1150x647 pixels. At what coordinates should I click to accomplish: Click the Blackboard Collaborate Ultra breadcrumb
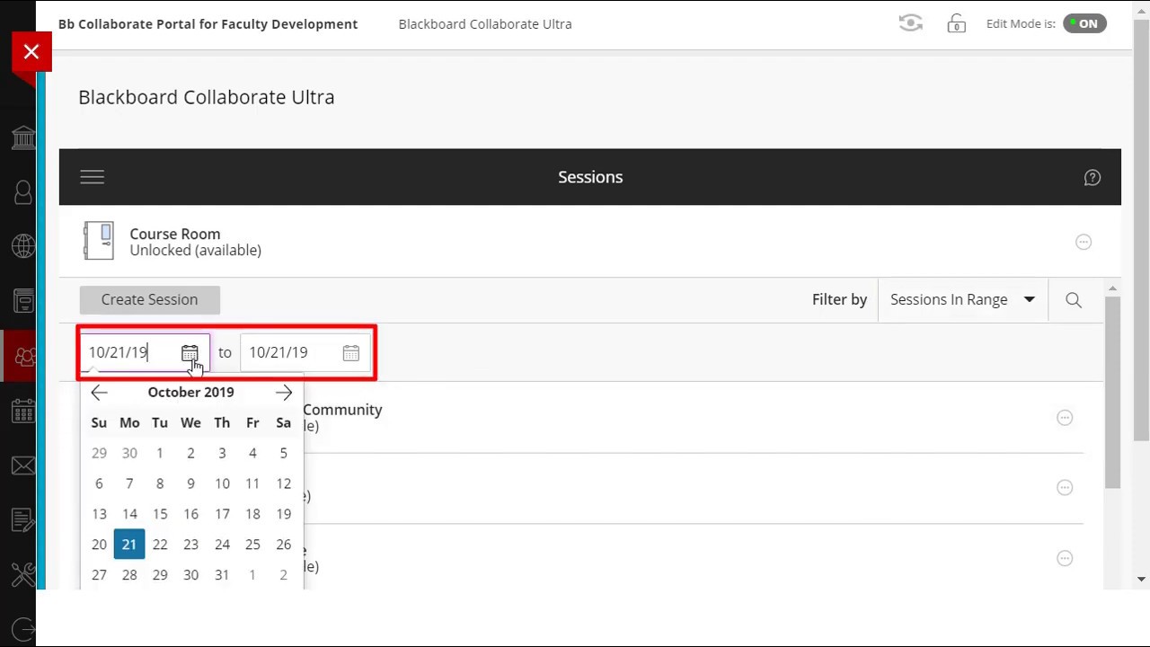(x=485, y=24)
